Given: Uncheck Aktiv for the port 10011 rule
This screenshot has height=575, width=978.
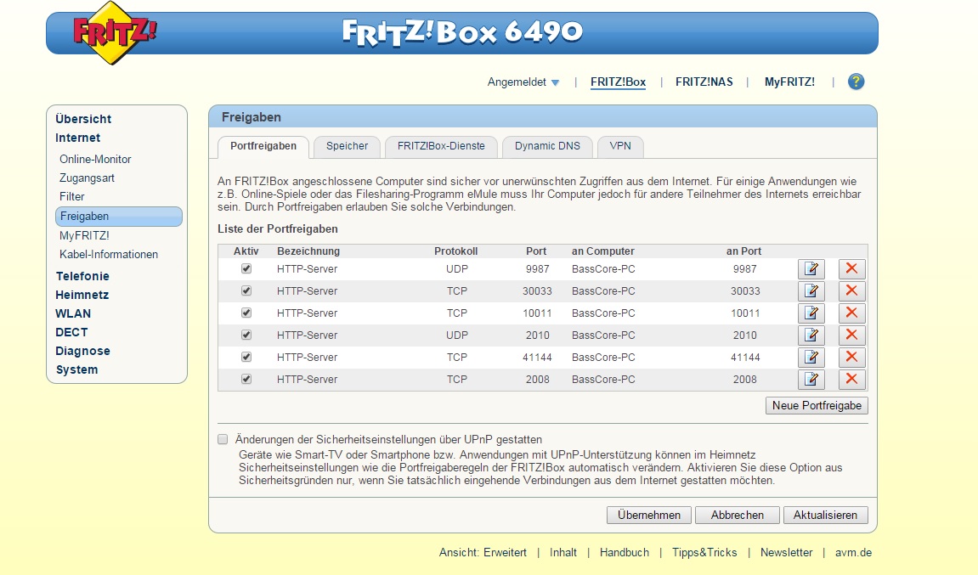Looking at the screenshot, I should [x=246, y=313].
